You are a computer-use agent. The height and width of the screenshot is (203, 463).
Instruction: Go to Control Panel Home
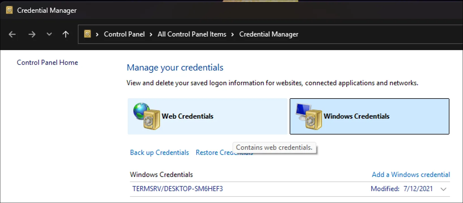click(47, 62)
